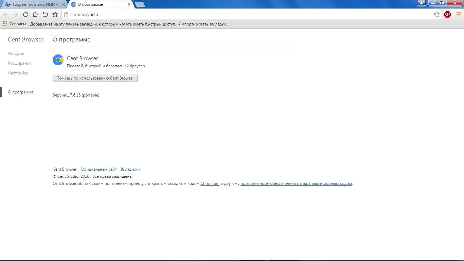Open the Adblock Plus extension icon
The image size is (464, 261).
447,14
